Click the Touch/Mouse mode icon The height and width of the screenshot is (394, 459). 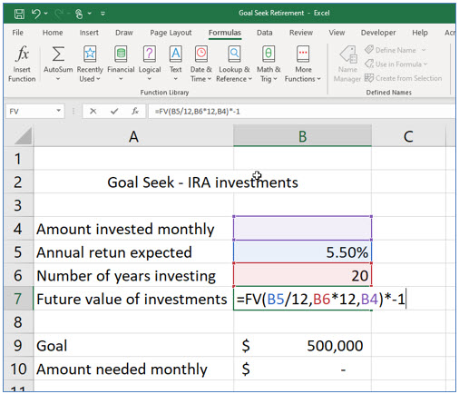pyautogui.click(x=79, y=14)
